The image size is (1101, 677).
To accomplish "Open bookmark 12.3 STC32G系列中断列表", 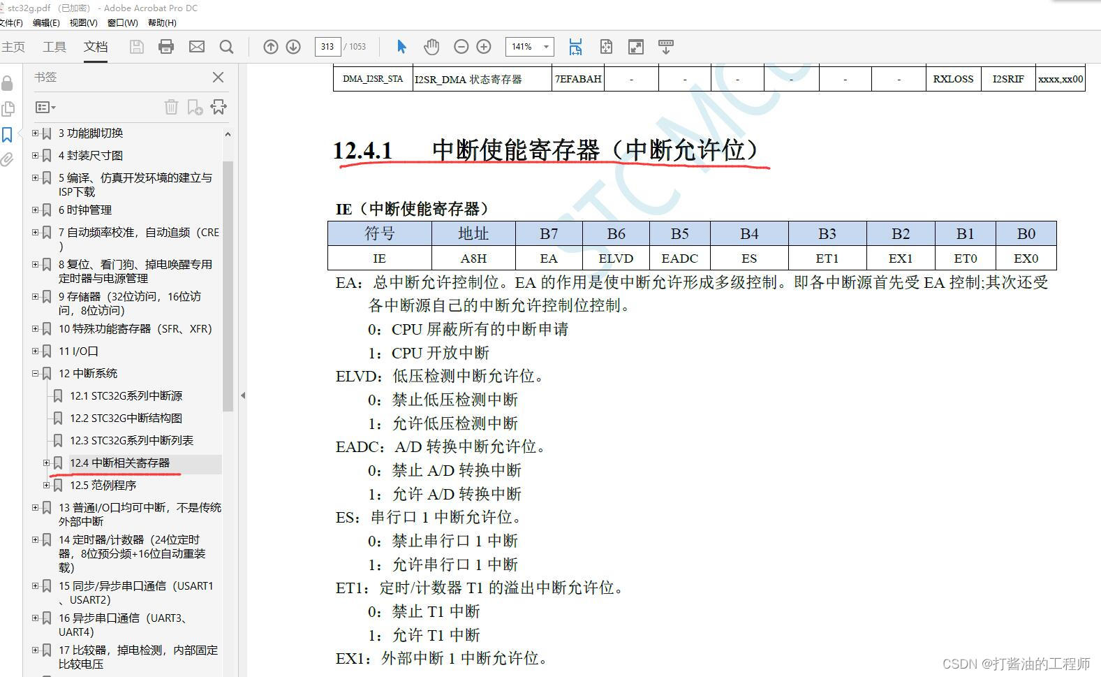I will click(131, 440).
